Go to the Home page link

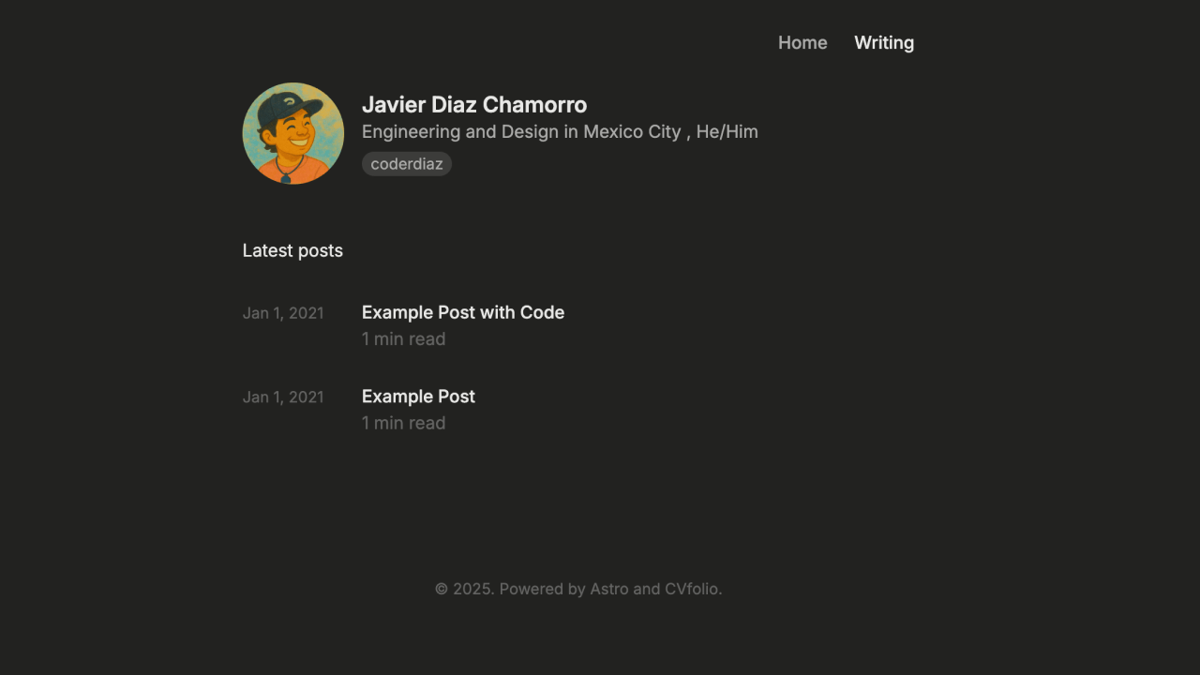[x=802, y=43]
